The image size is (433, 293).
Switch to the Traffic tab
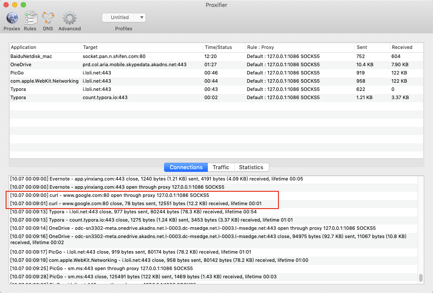221,167
